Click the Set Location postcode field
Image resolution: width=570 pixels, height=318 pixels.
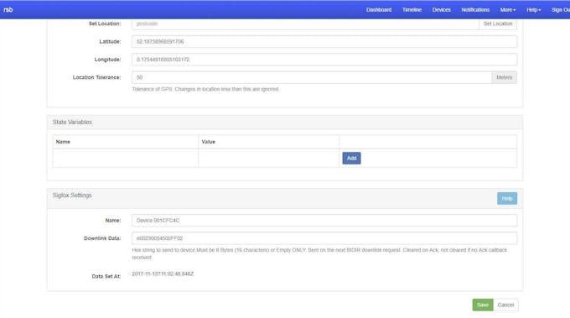[x=305, y=23]
